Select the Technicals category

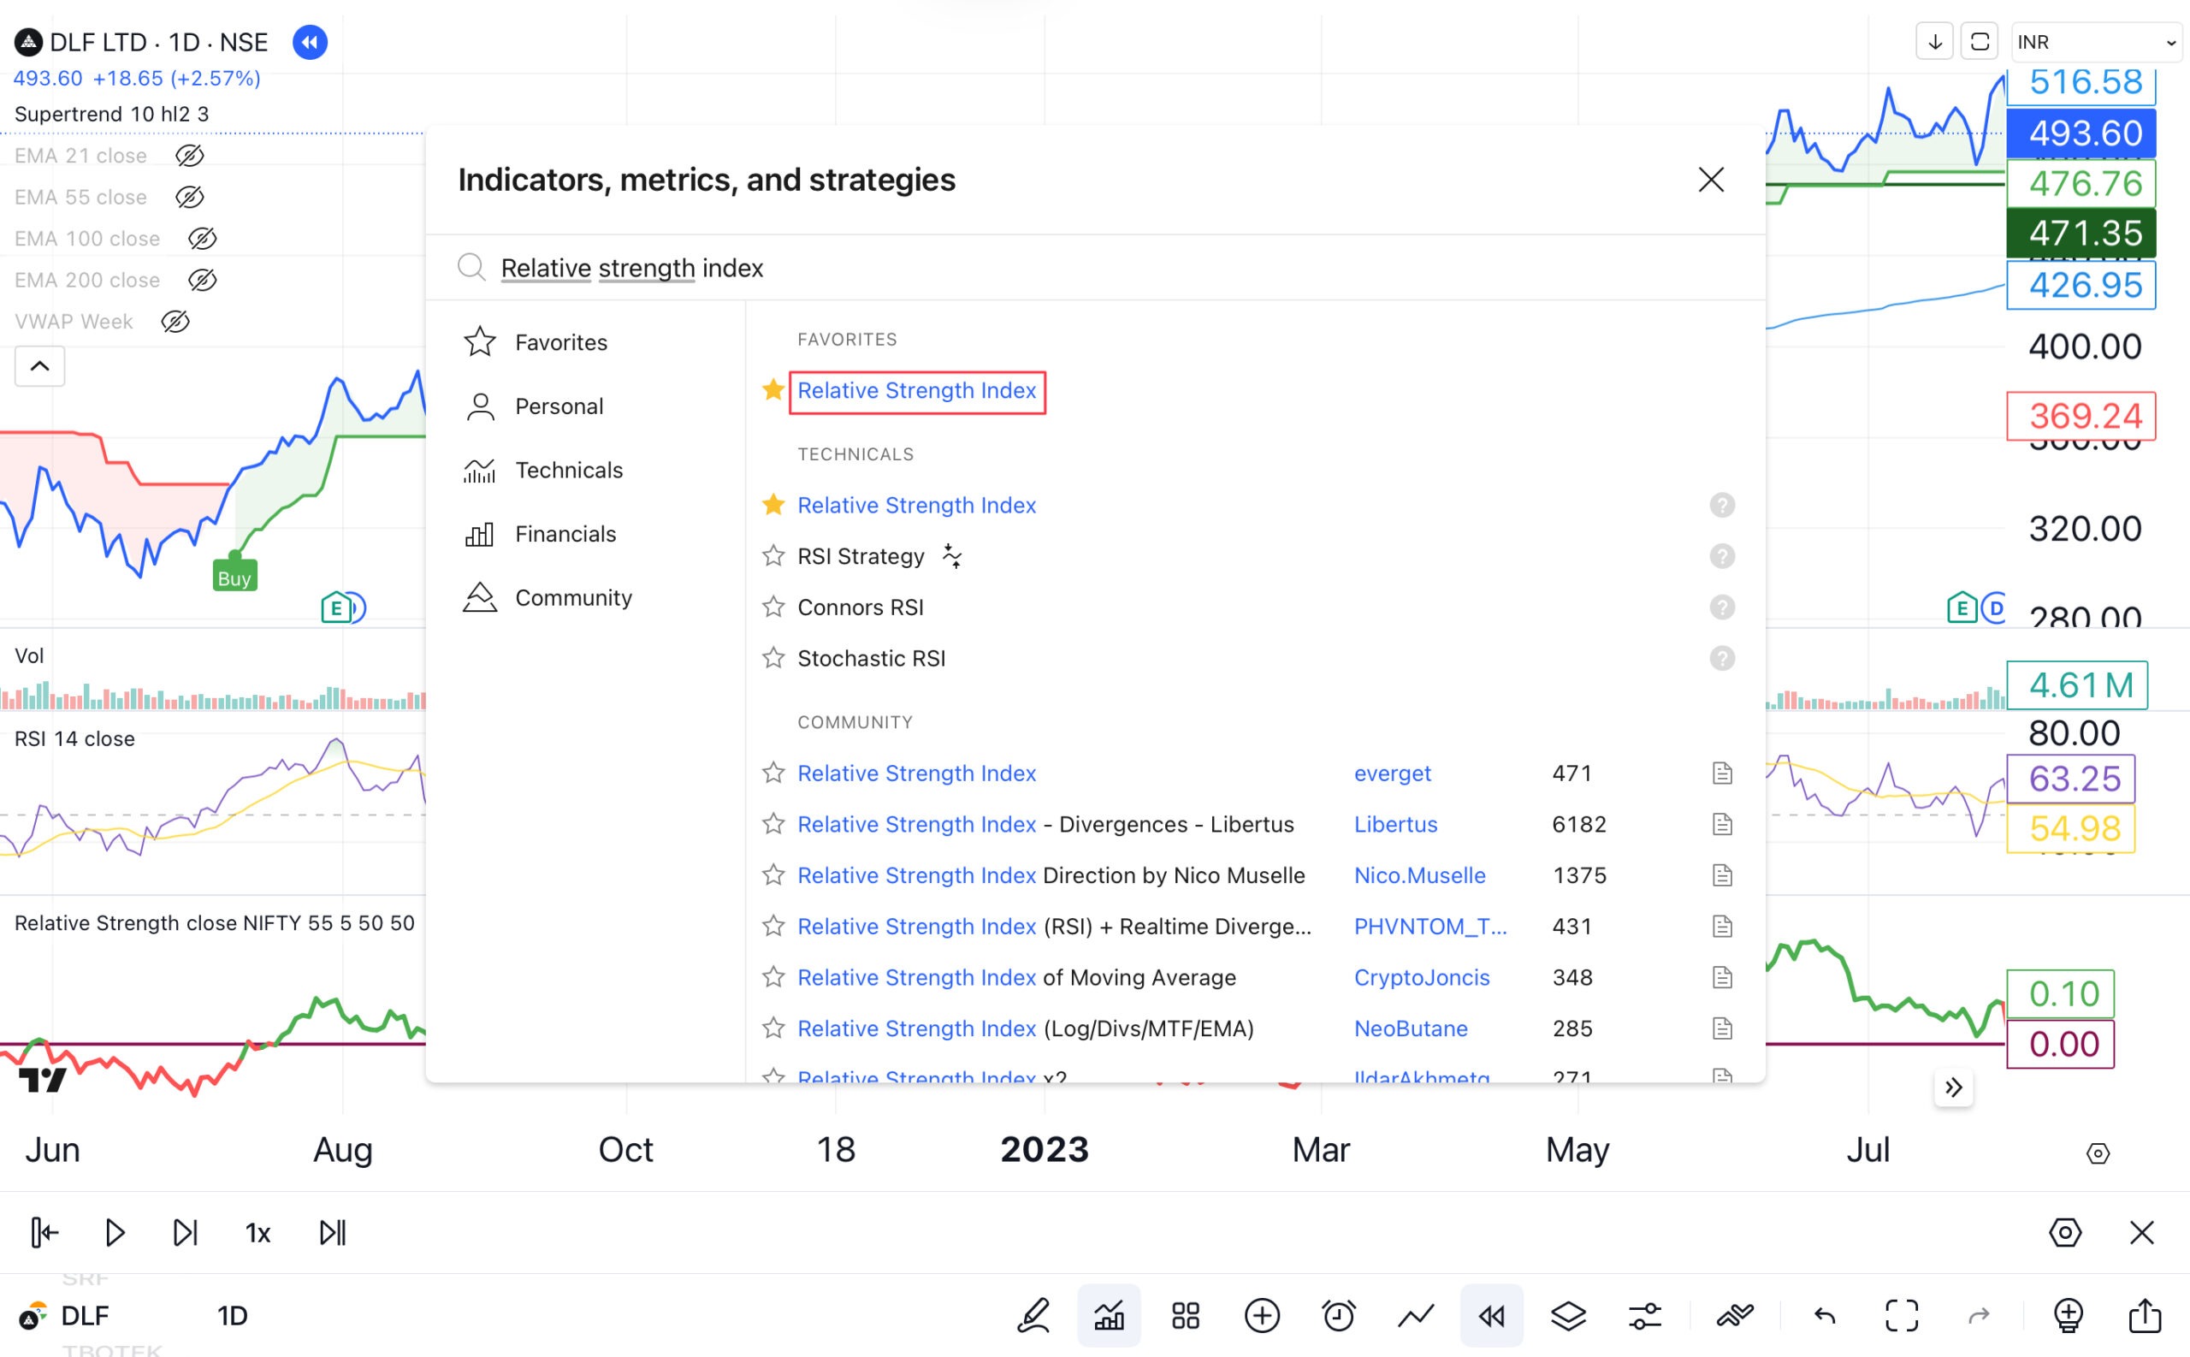tap(568, 471)
